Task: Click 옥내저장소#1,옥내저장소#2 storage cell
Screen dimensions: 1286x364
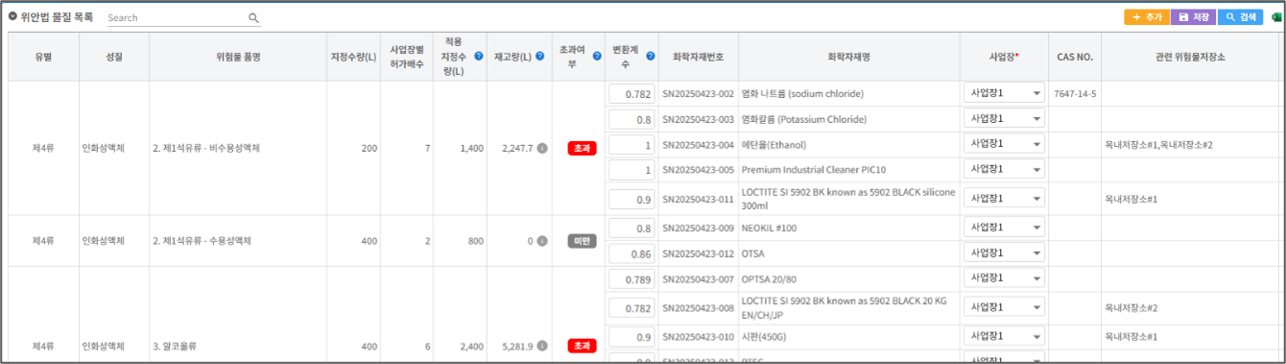Action: click(1190, 145)
